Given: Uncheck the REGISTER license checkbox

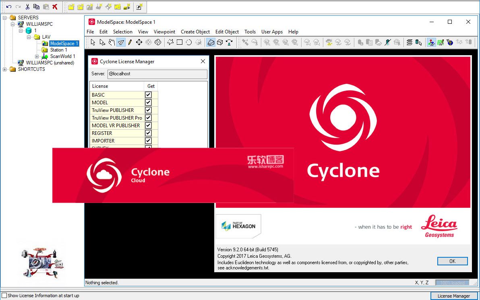Looking at the screenshot, I should coord(148,133).
